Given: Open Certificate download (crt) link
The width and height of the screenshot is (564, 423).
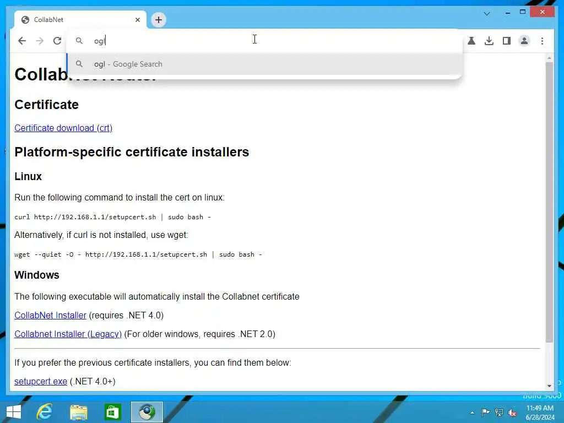Looking at the screenshot, I should coord(63,128).
